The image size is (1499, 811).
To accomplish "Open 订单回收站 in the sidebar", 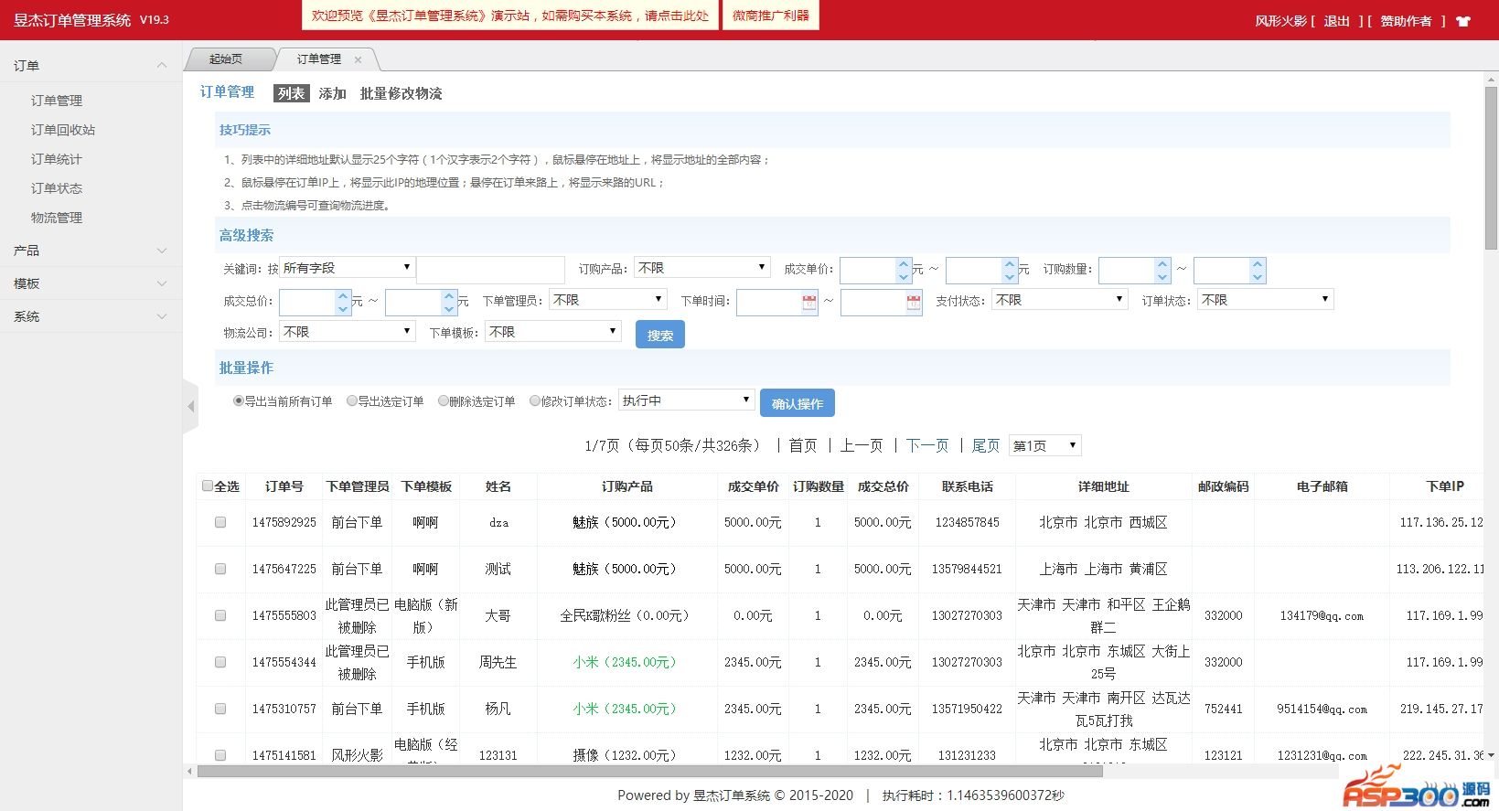I will [63, 130].
